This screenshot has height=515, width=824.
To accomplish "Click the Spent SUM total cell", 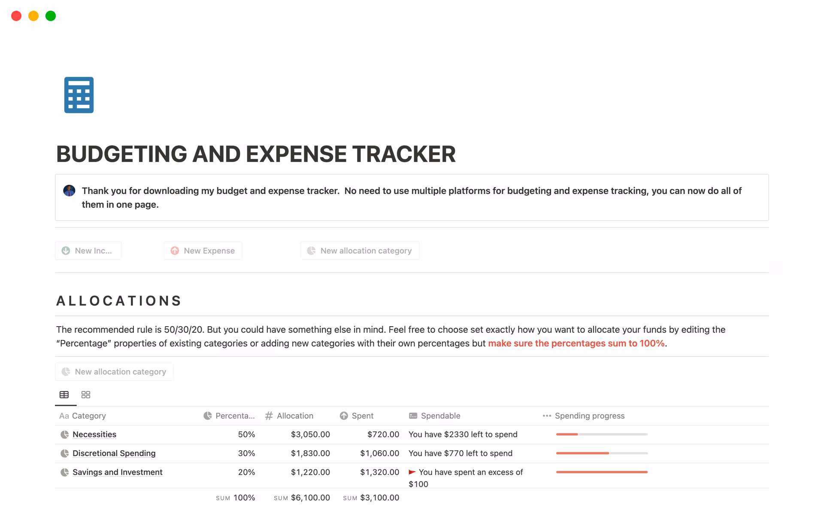I will tap(371, 498).
